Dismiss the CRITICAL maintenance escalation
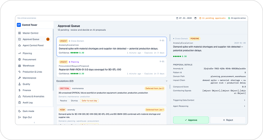This screenshot has width=263, height=140. pos(74,101)
